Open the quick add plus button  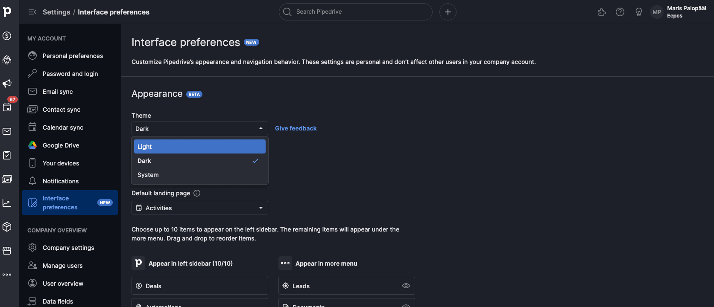coord(448,12)
